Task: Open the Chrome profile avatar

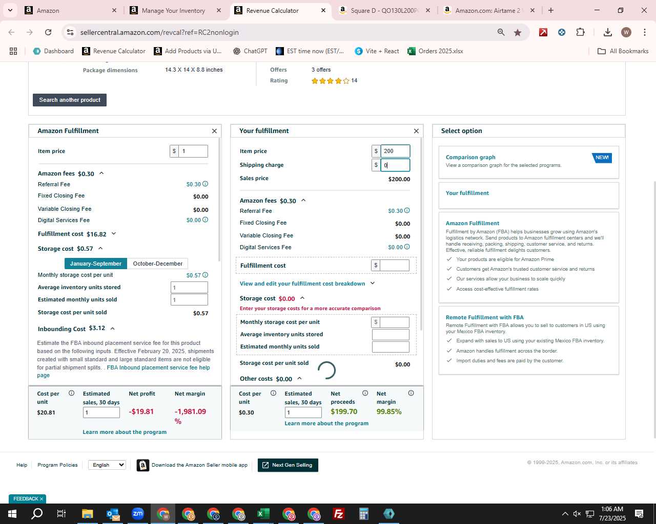Action: coord(626,32)
